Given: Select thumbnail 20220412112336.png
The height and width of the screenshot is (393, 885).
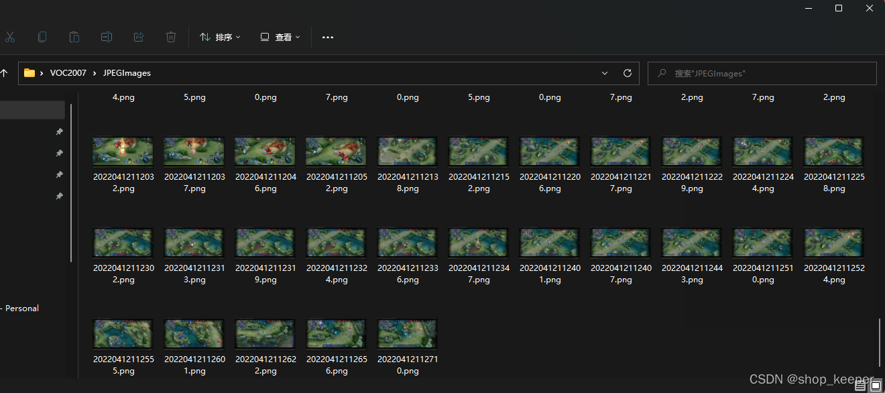Looking at the screenshot, I should [x=408, y=243].
